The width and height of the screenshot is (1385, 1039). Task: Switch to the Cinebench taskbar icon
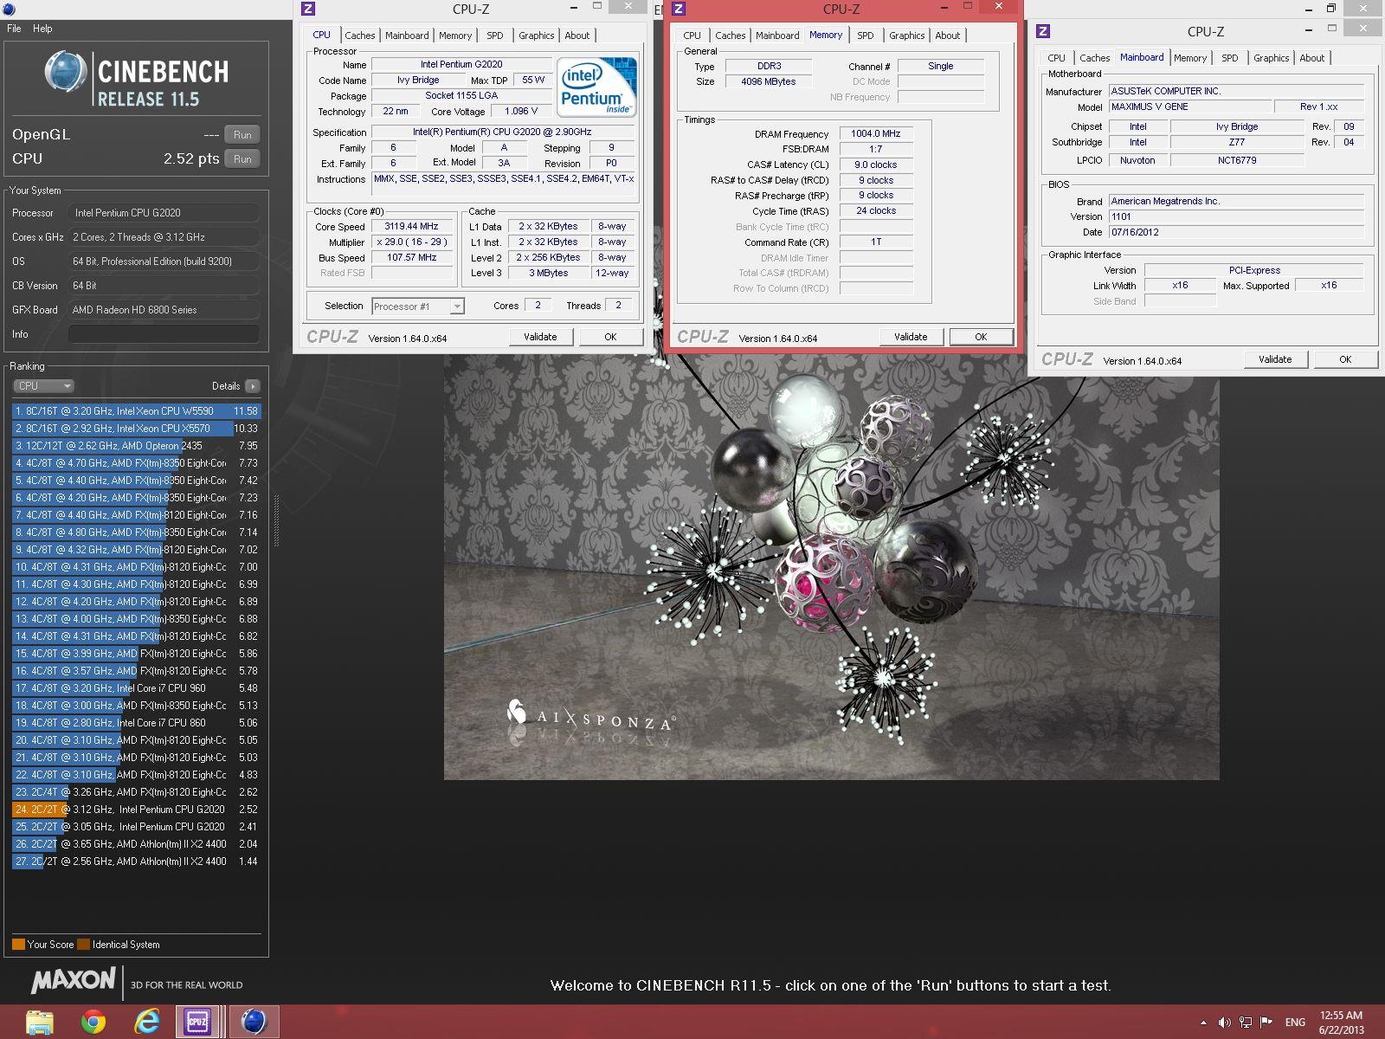(x=254, y=1023)
